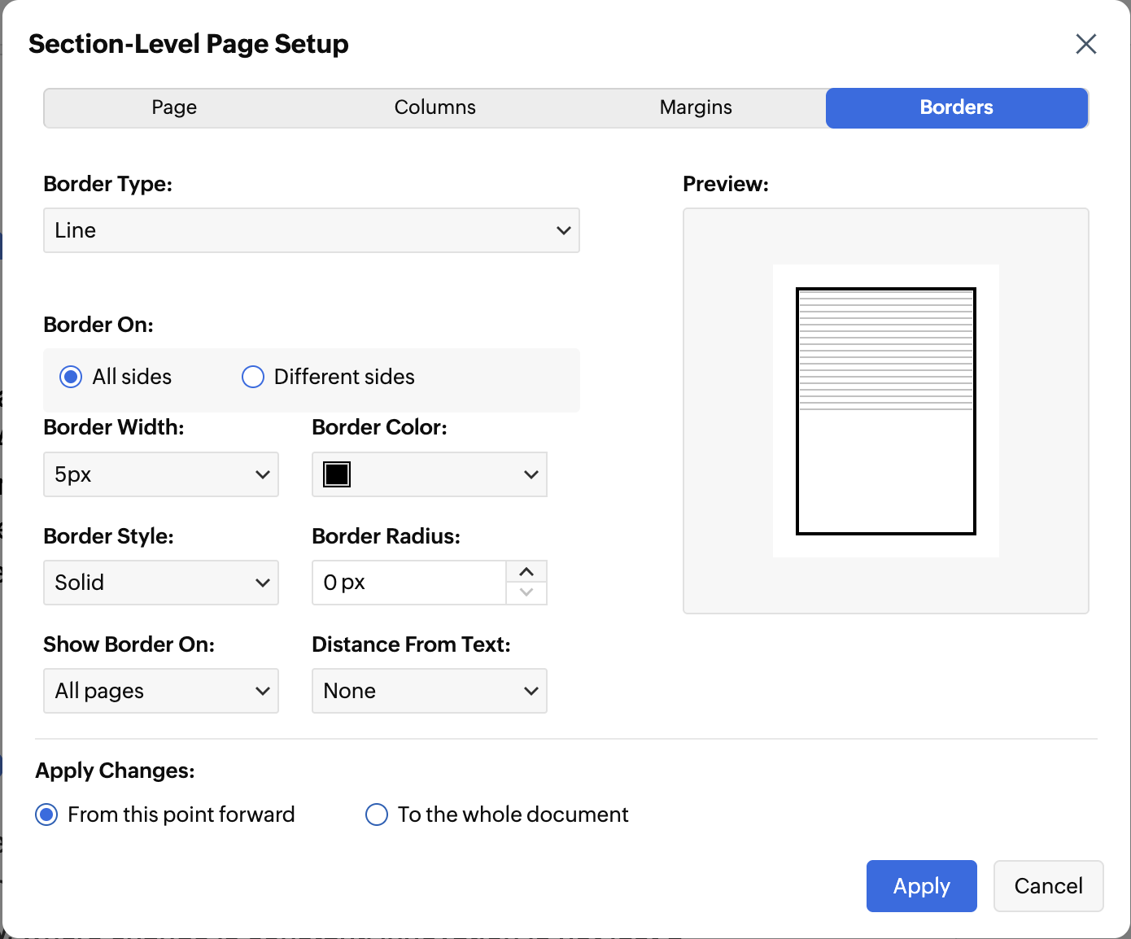This screenshot has width=1131, height=939.
Task: Open the Show Border On dropdown
Action: point(160,691)
